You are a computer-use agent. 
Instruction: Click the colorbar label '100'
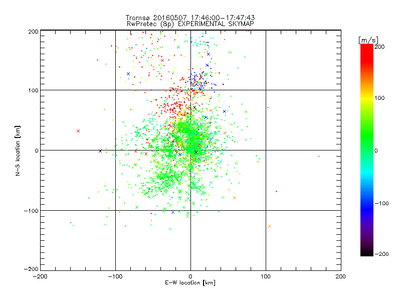pos(379,98)
